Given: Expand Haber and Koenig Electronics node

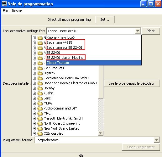Looking at the screenshot, I should pos(34,83).
